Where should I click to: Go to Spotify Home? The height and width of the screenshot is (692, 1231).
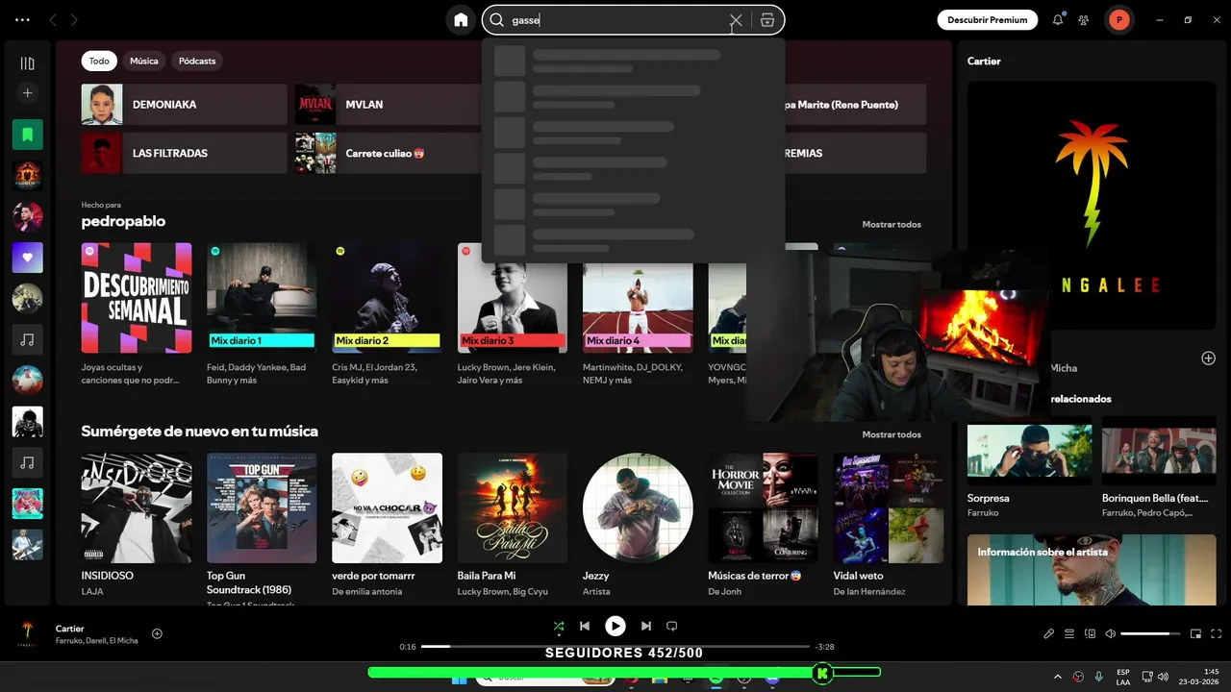[461, 19]
